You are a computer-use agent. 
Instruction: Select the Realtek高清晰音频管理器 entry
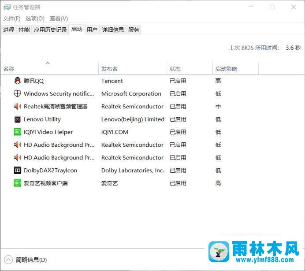click(x=152, y=107)
